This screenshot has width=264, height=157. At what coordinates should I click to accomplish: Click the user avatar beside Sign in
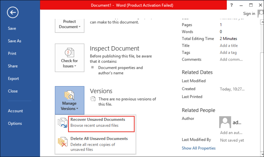coord(261,14)
